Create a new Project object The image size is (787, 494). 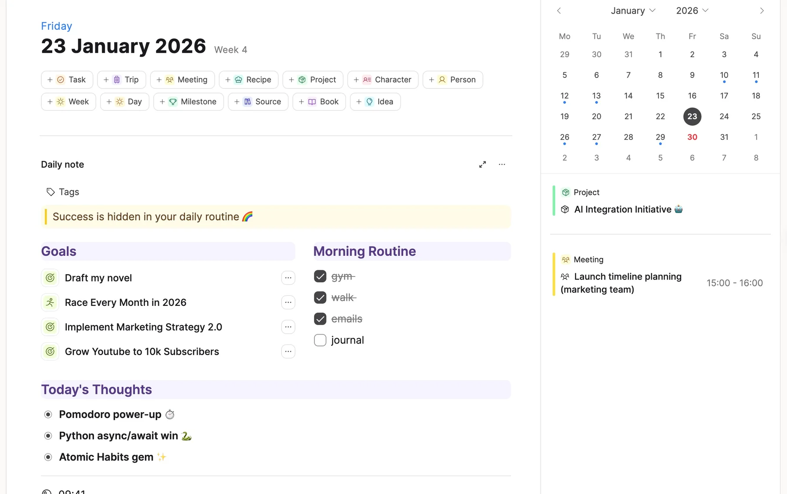(313, 80)
